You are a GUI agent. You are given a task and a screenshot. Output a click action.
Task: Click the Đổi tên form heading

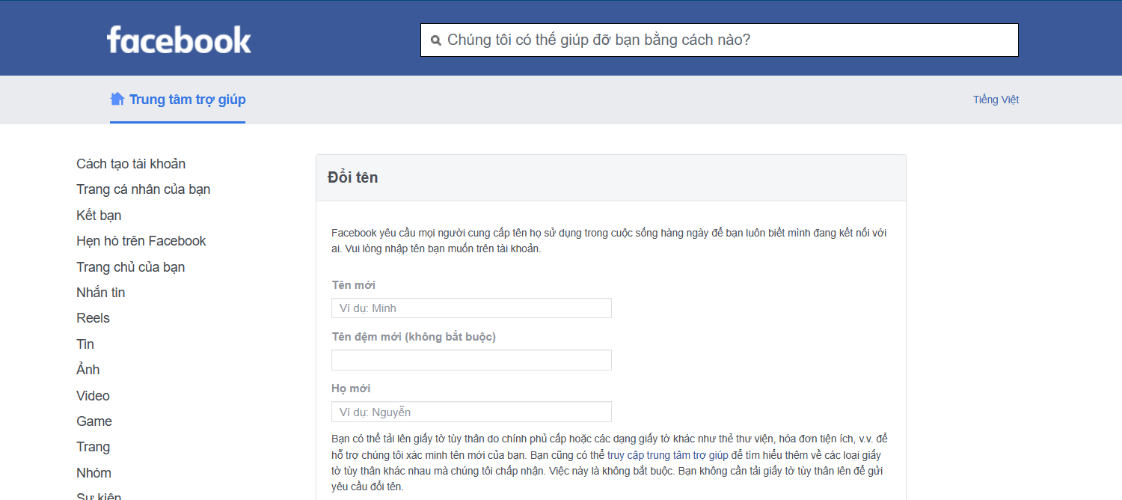pyautogui.click(x=353, y=178)
